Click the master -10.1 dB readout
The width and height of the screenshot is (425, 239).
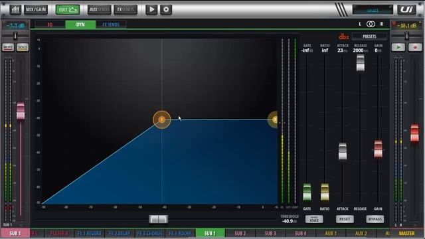pyautogui.click(x=406, y=26)
